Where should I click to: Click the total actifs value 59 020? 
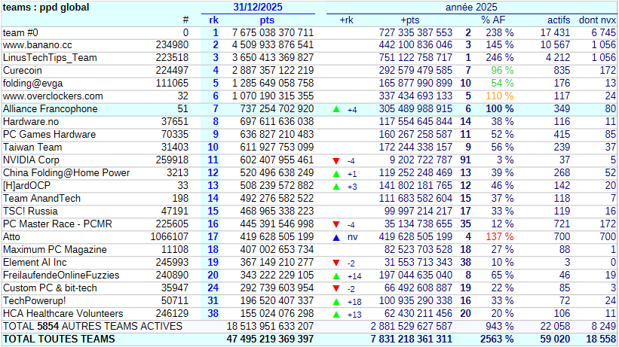click(555, 339)
